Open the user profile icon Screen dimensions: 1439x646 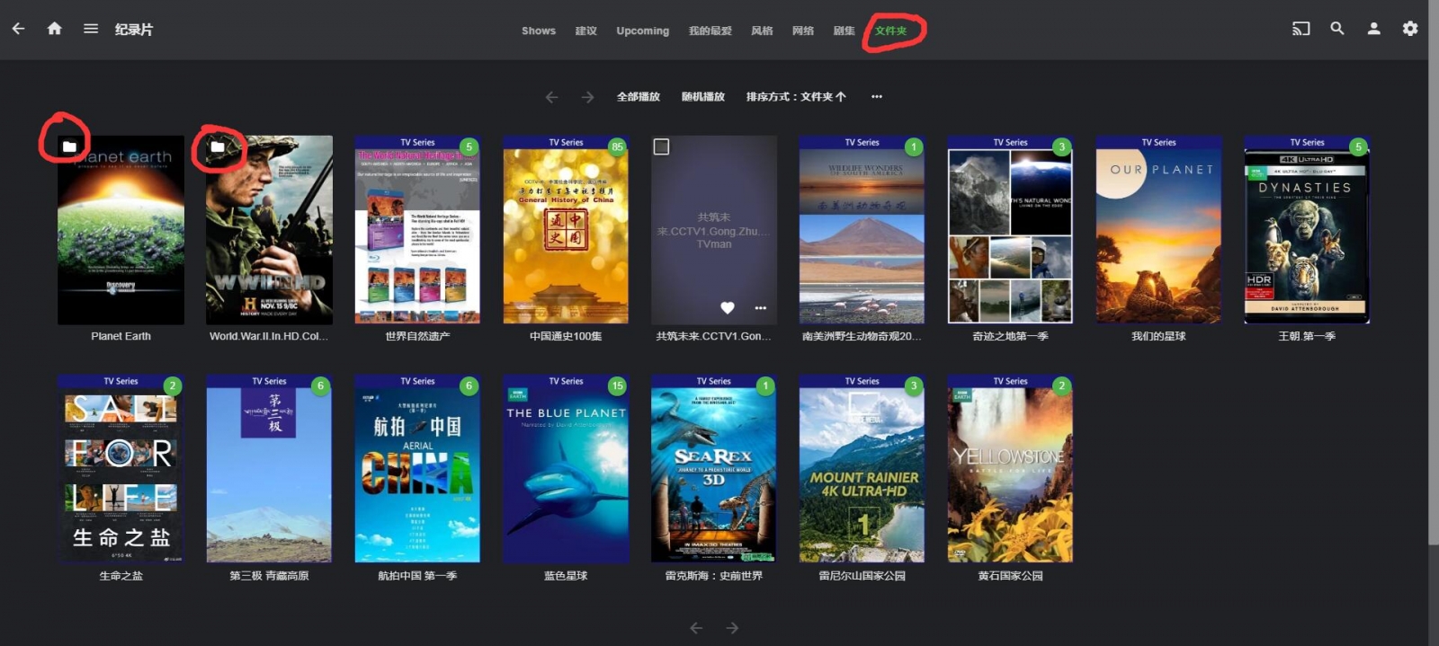click(x=1373, y=29)
